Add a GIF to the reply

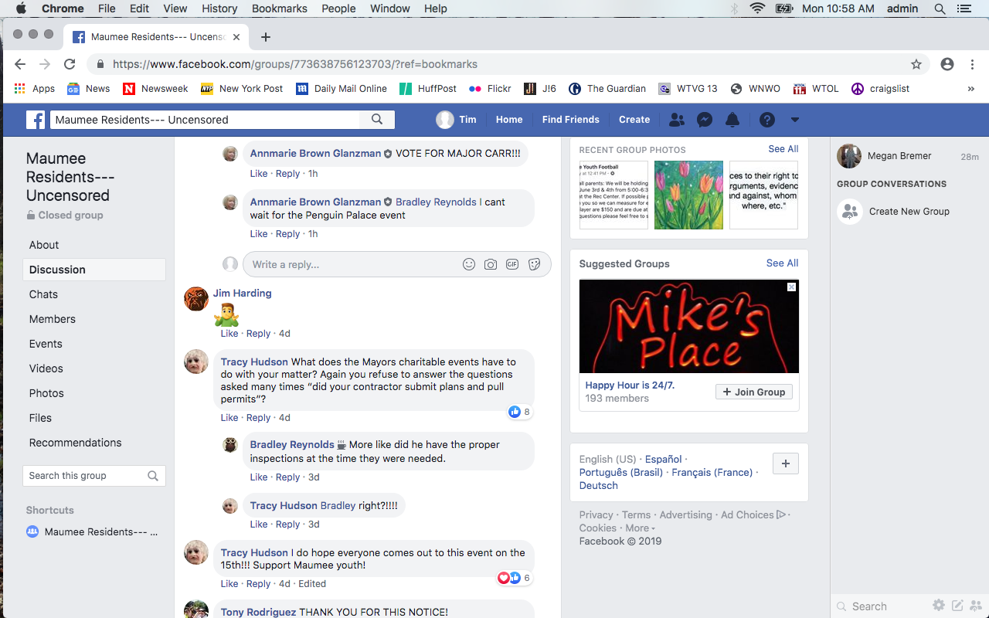click(x=512, y=264)
